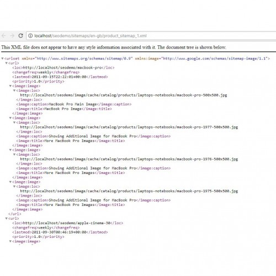Collapse first image:loc node

point(14,91)
